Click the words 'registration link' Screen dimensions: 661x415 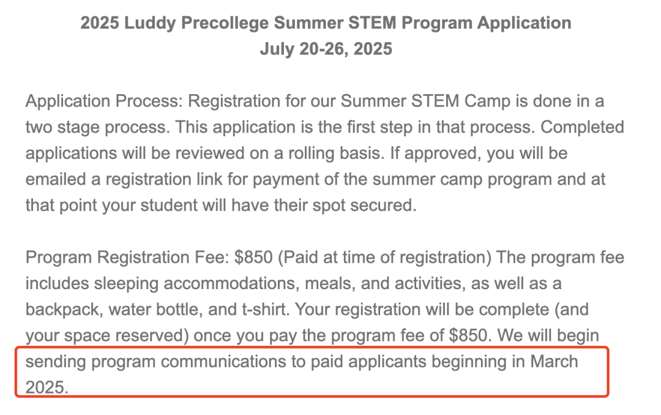click(164, 180)
